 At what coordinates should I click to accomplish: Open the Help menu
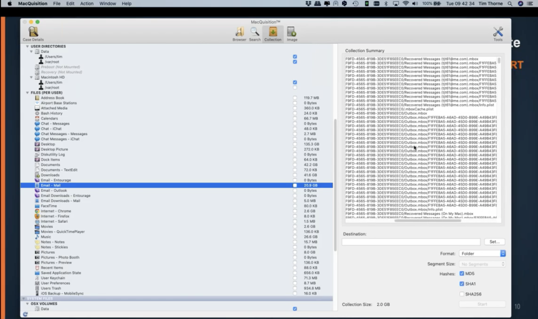[x=126, y=4]
